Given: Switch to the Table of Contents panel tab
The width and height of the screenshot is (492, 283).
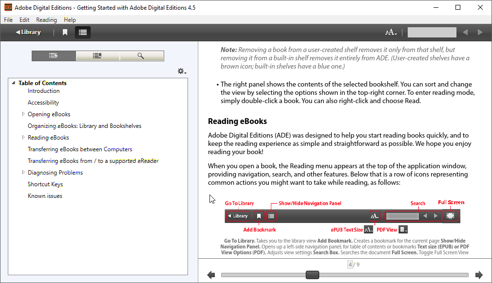Looking at the screenshot, I should click(54, 56).
